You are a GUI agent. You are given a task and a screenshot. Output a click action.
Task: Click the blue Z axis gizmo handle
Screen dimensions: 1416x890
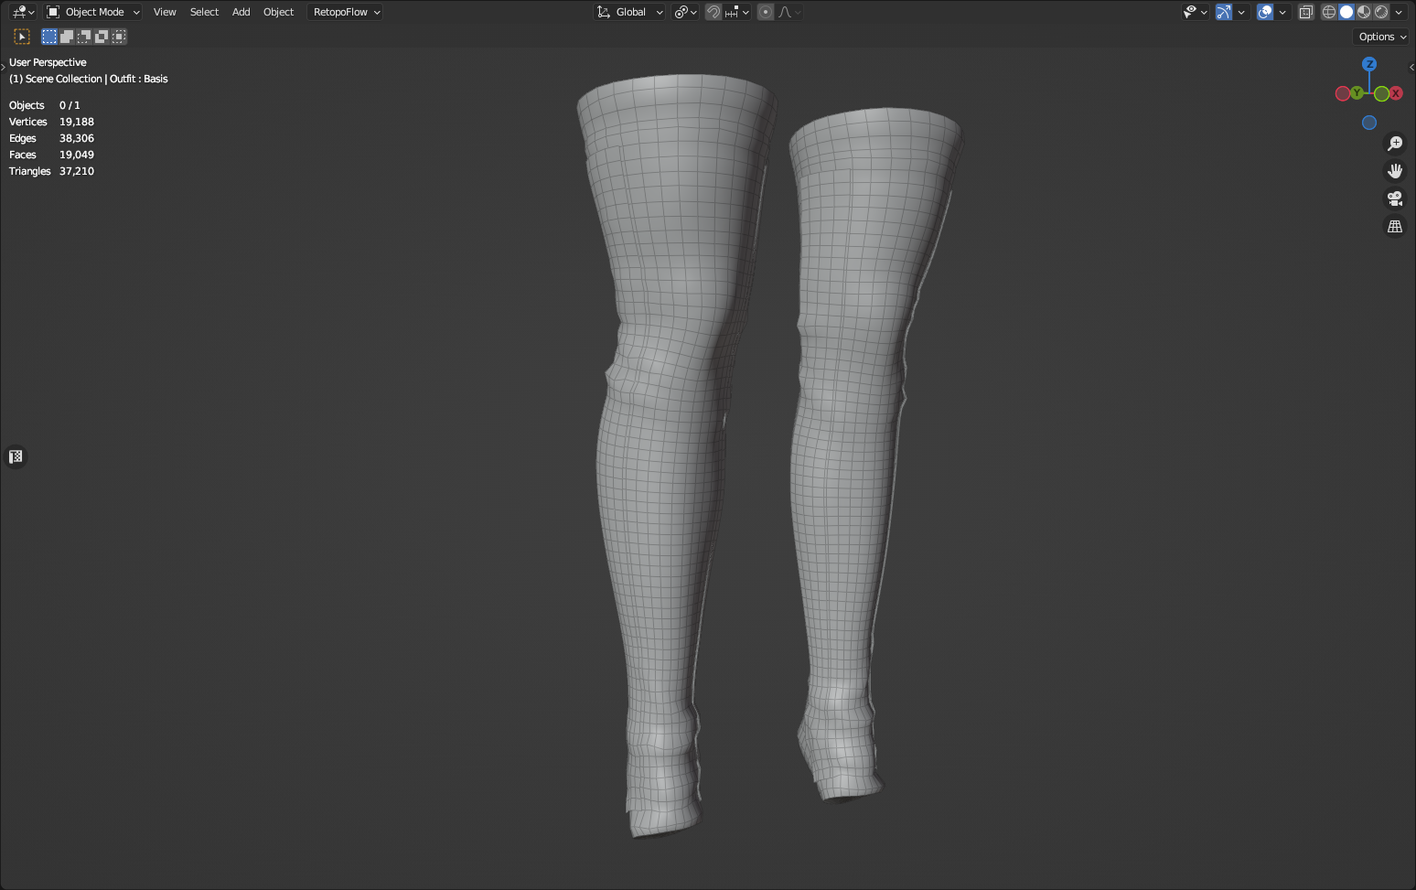pyautogui.click(x=1369, y=64)
